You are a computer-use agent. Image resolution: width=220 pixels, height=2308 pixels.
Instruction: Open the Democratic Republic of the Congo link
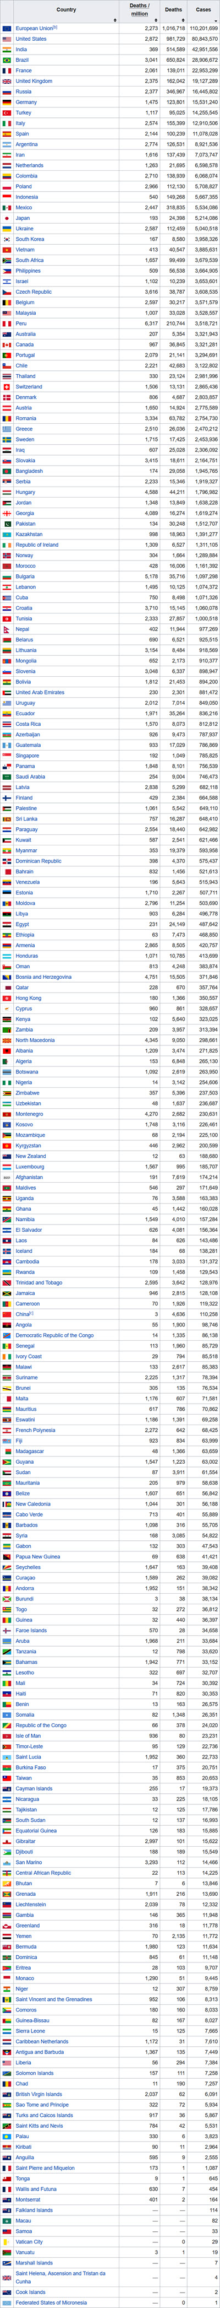54,1335
